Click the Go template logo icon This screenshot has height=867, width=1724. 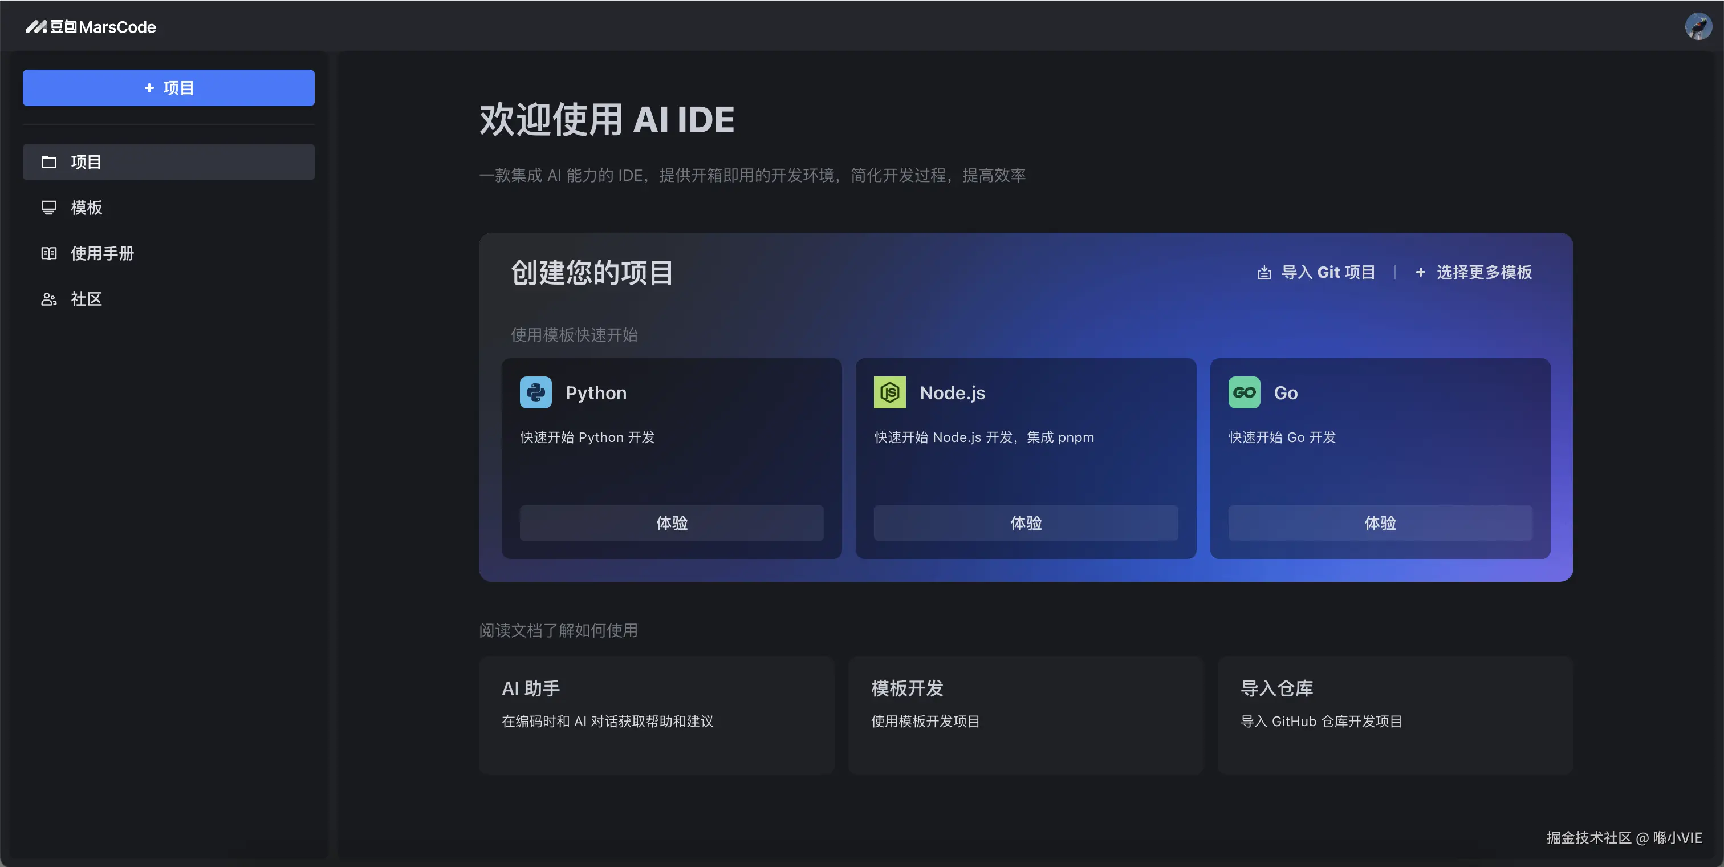tap(1244, 392)
